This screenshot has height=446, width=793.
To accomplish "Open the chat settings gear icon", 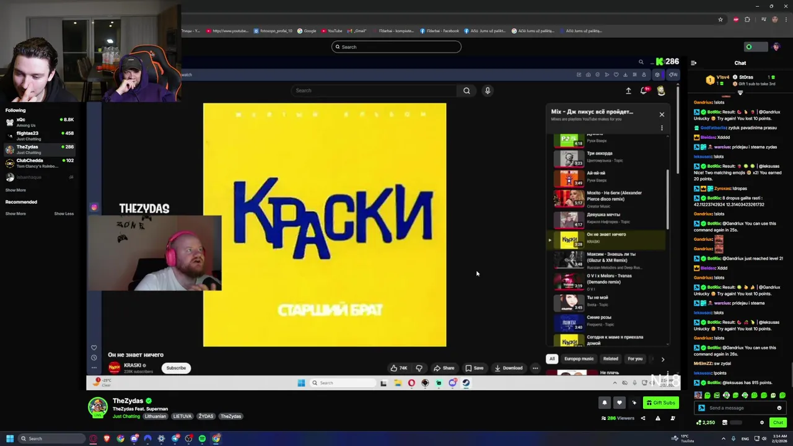I will [762, 422].
